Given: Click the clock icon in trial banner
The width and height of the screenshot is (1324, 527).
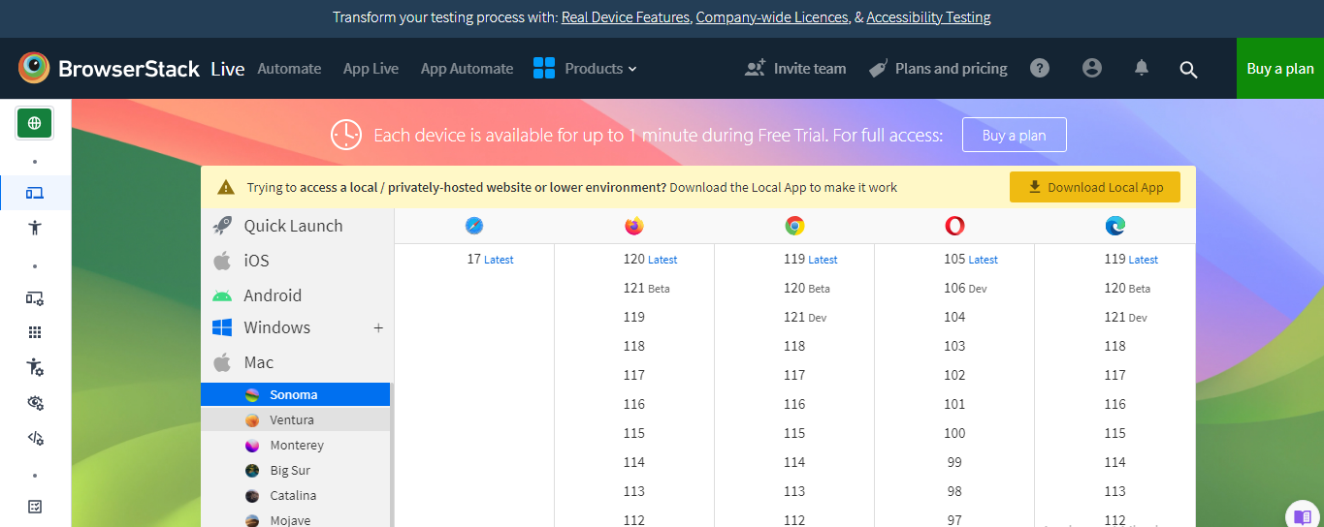Looking at the screenshot, I should tap(346, 135).
